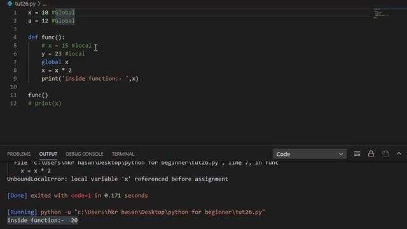Click the 'x = 10 #Global' line
The width and height of the screenshot is (407, 229).
click(52, 13)
